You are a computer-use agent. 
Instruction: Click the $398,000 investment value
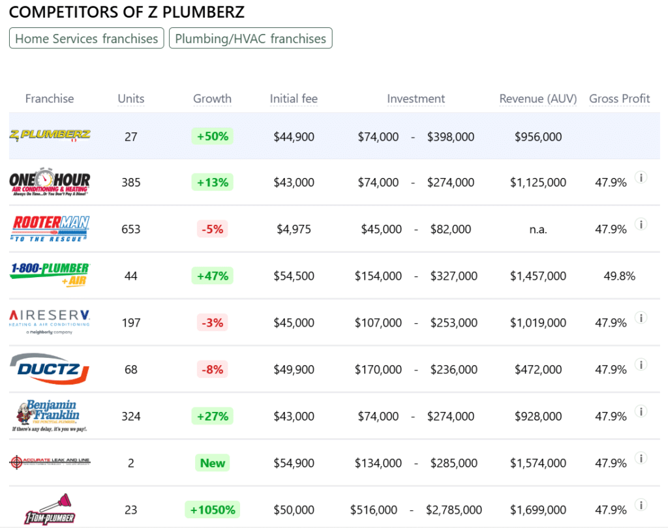click(451, 137)
